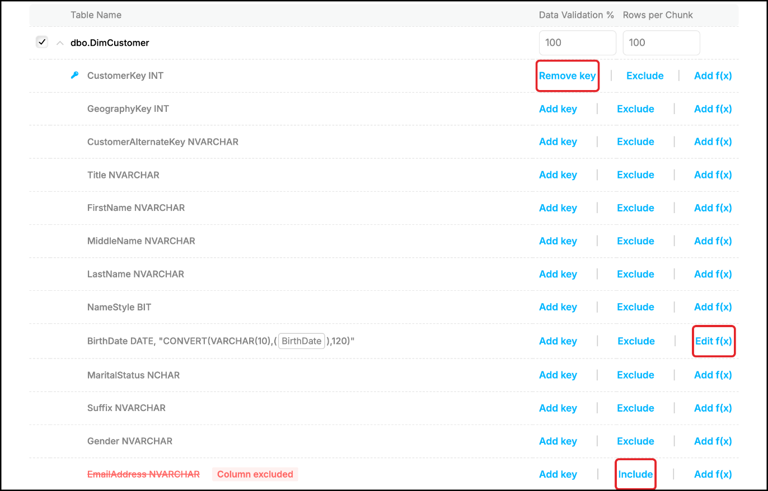
Task: Add key to EmailAddress column
Action: 558,474
